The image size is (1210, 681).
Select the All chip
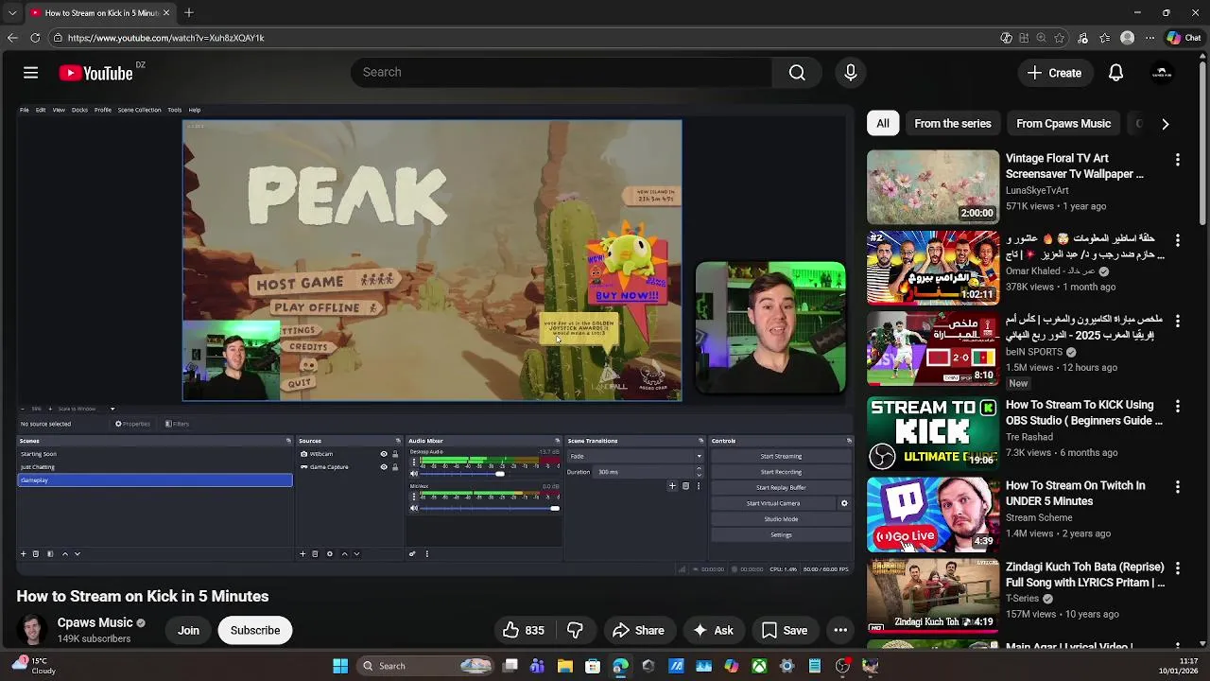tap(882, 124)
